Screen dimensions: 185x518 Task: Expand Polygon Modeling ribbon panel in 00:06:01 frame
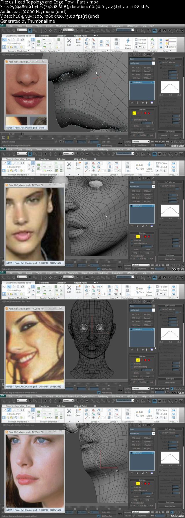coord(18,51)
